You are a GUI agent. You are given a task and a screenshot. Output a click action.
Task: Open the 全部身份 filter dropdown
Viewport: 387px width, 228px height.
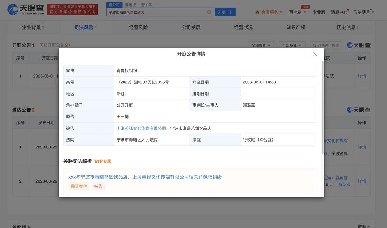coord(292,45)
